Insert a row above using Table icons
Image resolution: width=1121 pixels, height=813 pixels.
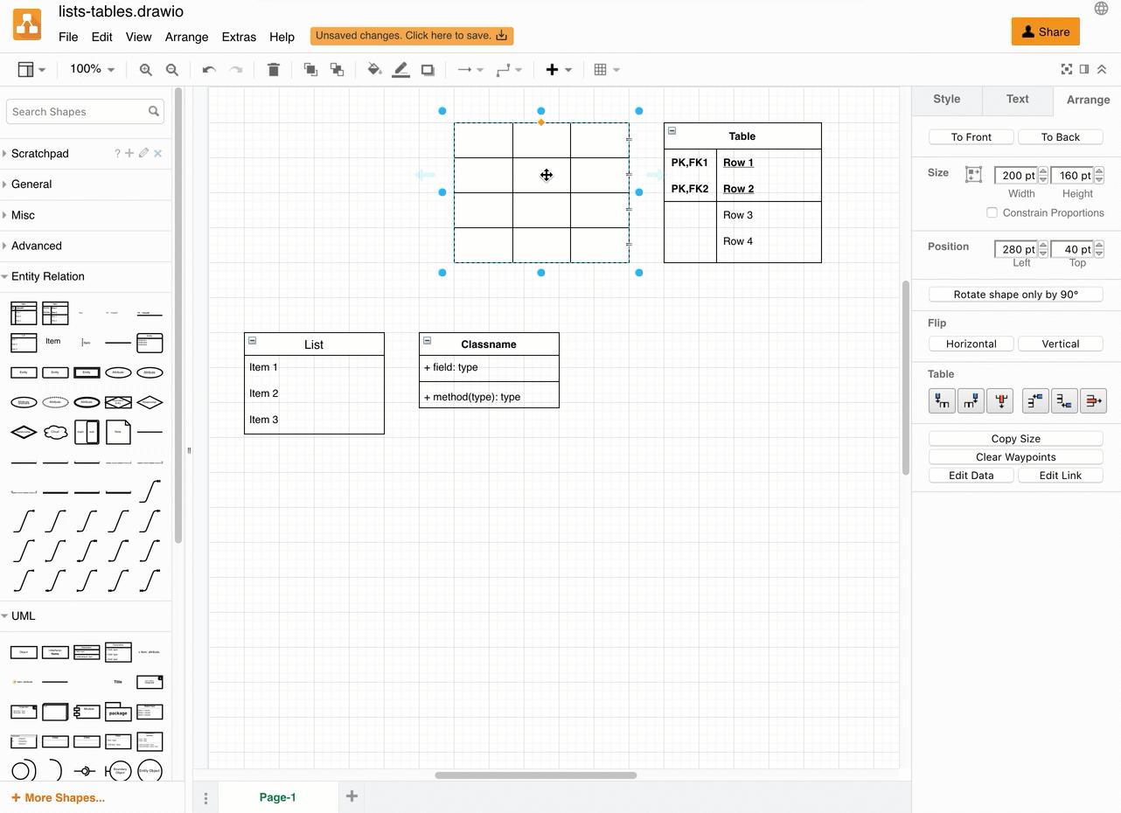pos(1035,400)
